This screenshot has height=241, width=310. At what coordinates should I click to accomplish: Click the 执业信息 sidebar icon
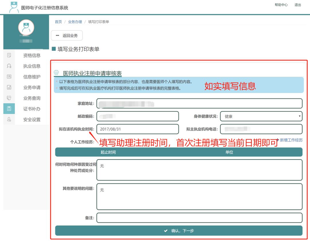tap(9, 66)
